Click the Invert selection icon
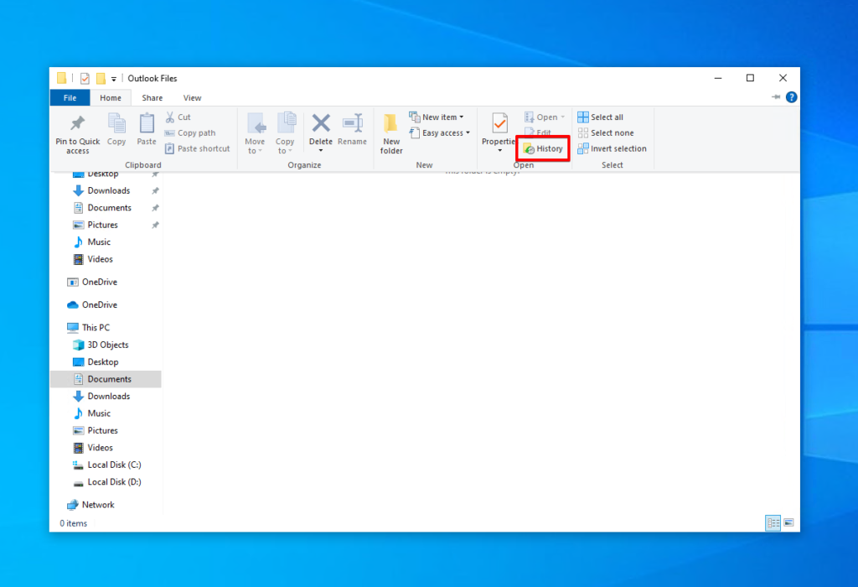The width and height of the screenshot is (858, 587). coord(612,148)
